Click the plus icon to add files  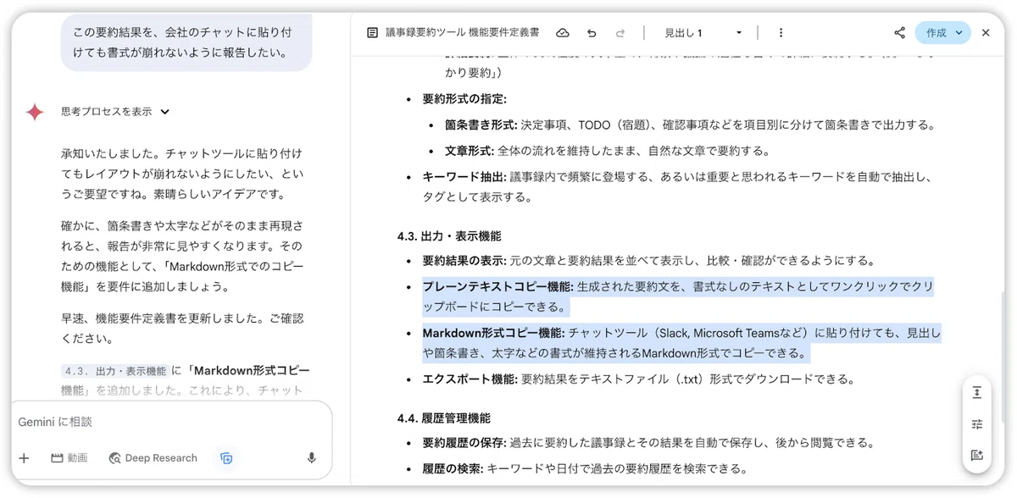pos(24,458)
